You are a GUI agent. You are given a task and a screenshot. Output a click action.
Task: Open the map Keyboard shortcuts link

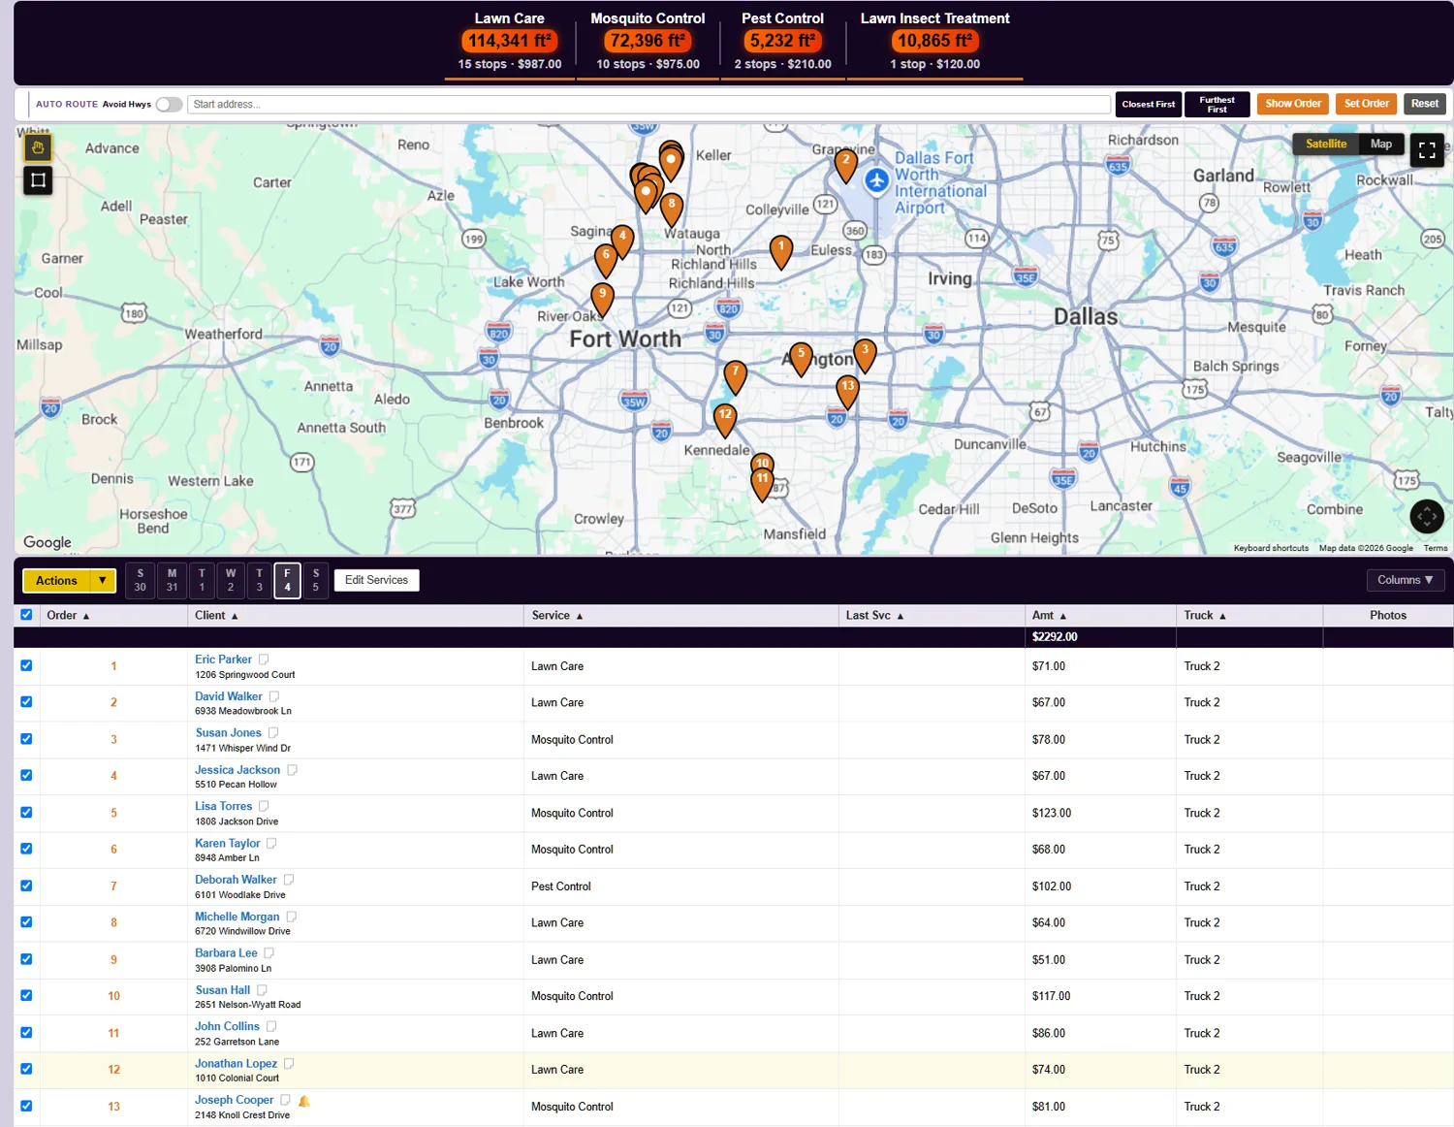(x=1271, y=548)
